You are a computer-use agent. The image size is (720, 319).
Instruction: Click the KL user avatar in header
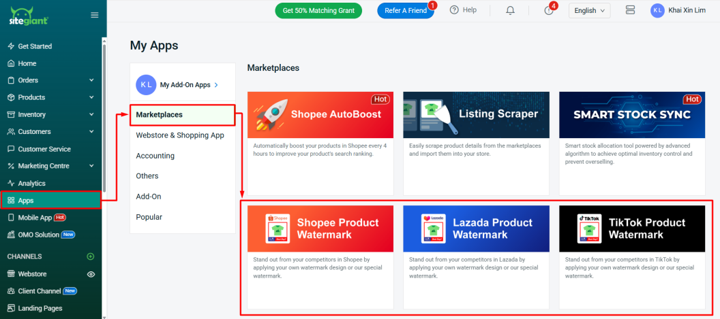pos(657,10)
